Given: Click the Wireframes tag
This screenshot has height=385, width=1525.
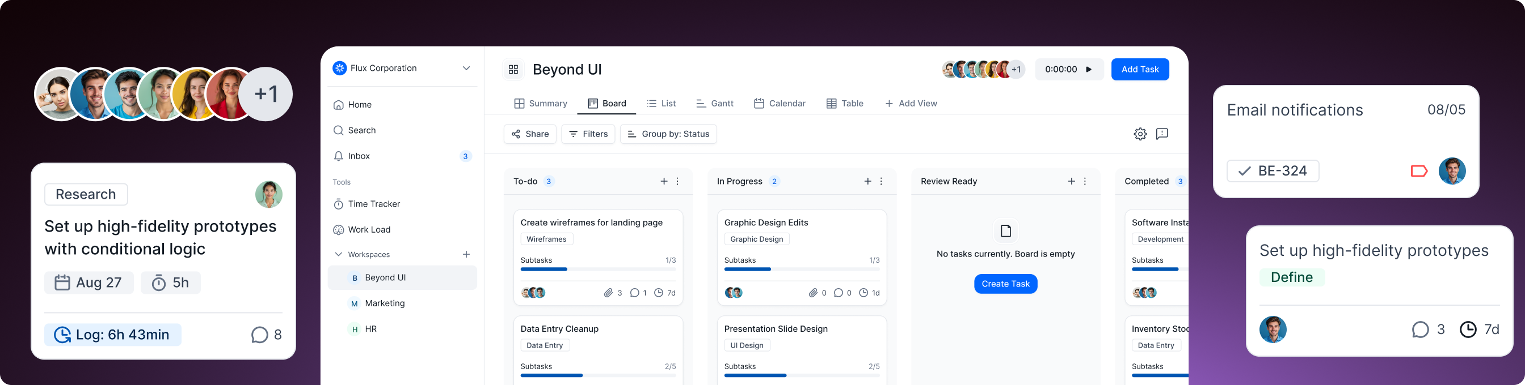Looking at the screenshot, I should (546, 239).
